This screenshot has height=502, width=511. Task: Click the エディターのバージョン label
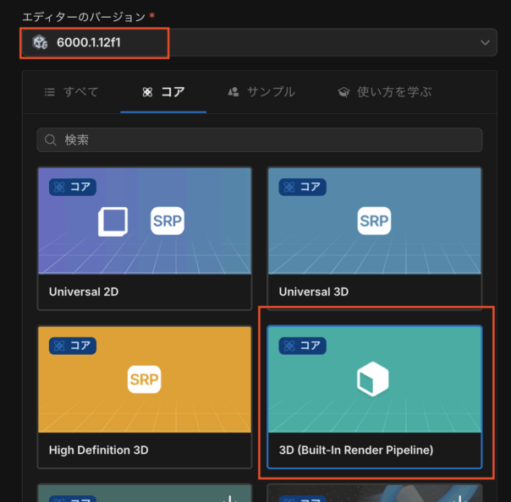click(x=84, y=17)
